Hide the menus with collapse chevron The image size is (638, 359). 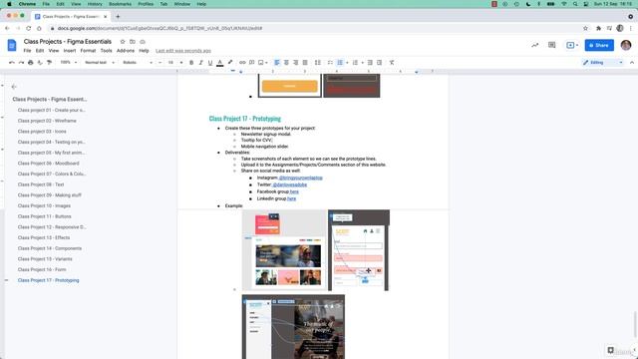(x=632, y=63)
